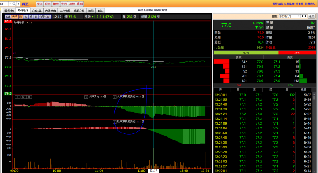Screen dimensions: 318x173
Task: Click the arrow button next to the search icon
Action: point(18,4)
